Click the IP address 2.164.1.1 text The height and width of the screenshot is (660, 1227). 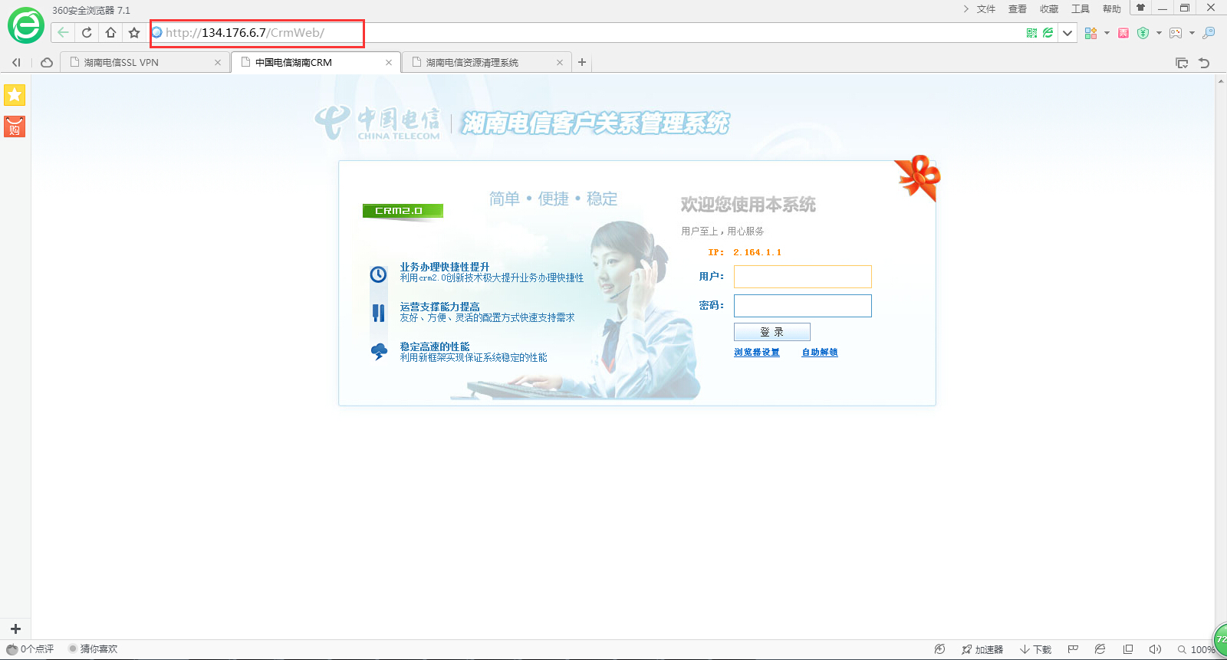point(757,252)
